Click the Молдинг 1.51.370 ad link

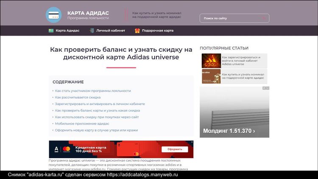[x=229, y=131]
